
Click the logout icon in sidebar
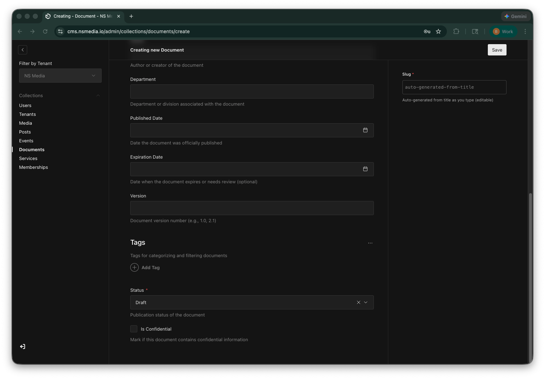(23, 347)
